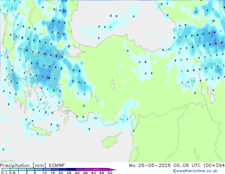Click the magenta swatch between 40 and 45

click(96, 169)
